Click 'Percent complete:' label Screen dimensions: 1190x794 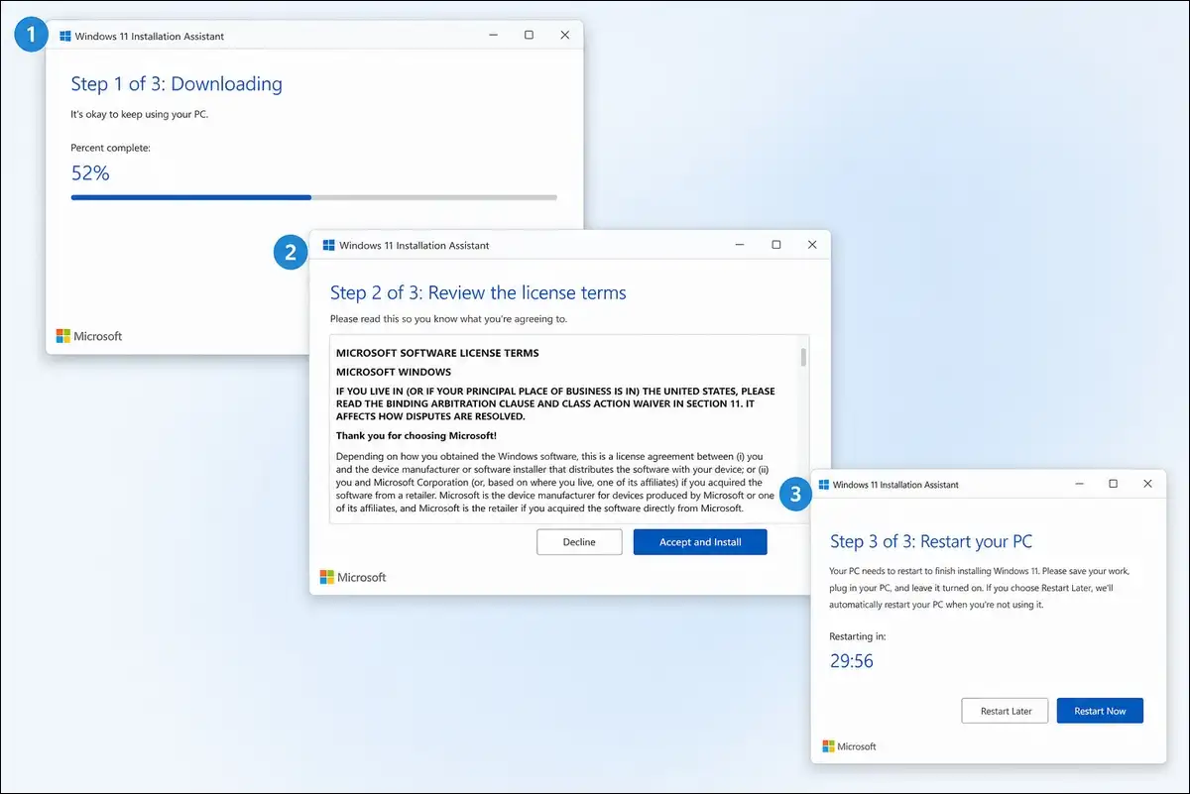coord(110,148)
